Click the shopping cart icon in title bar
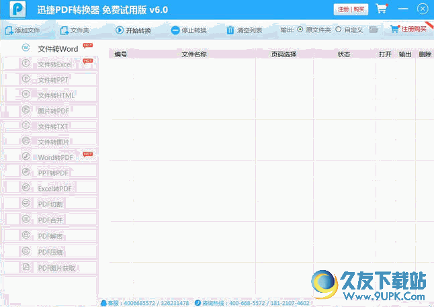Viewport: 434px width, 307px height. (382, 9)
